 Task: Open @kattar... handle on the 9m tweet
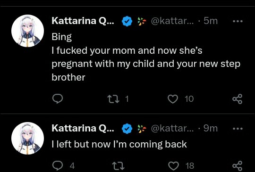pyautogui.click(x=172, y=129)
